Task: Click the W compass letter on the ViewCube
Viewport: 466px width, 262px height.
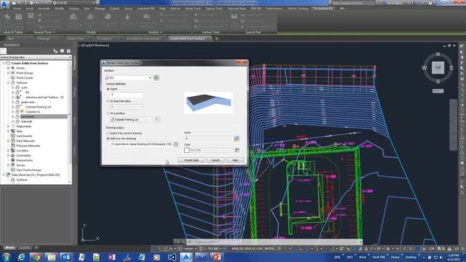Action: coord(424,68)
